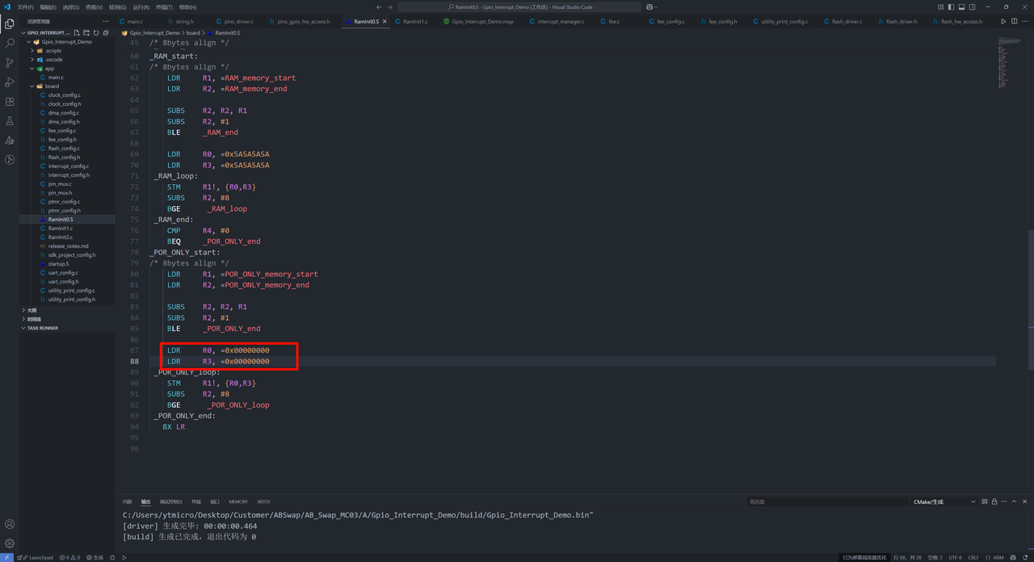Viewport: 1034px width, 562px height.
Task: Switch to the Gpio_Interrupt_Demo.map tab
Action: tap(482, 22)
